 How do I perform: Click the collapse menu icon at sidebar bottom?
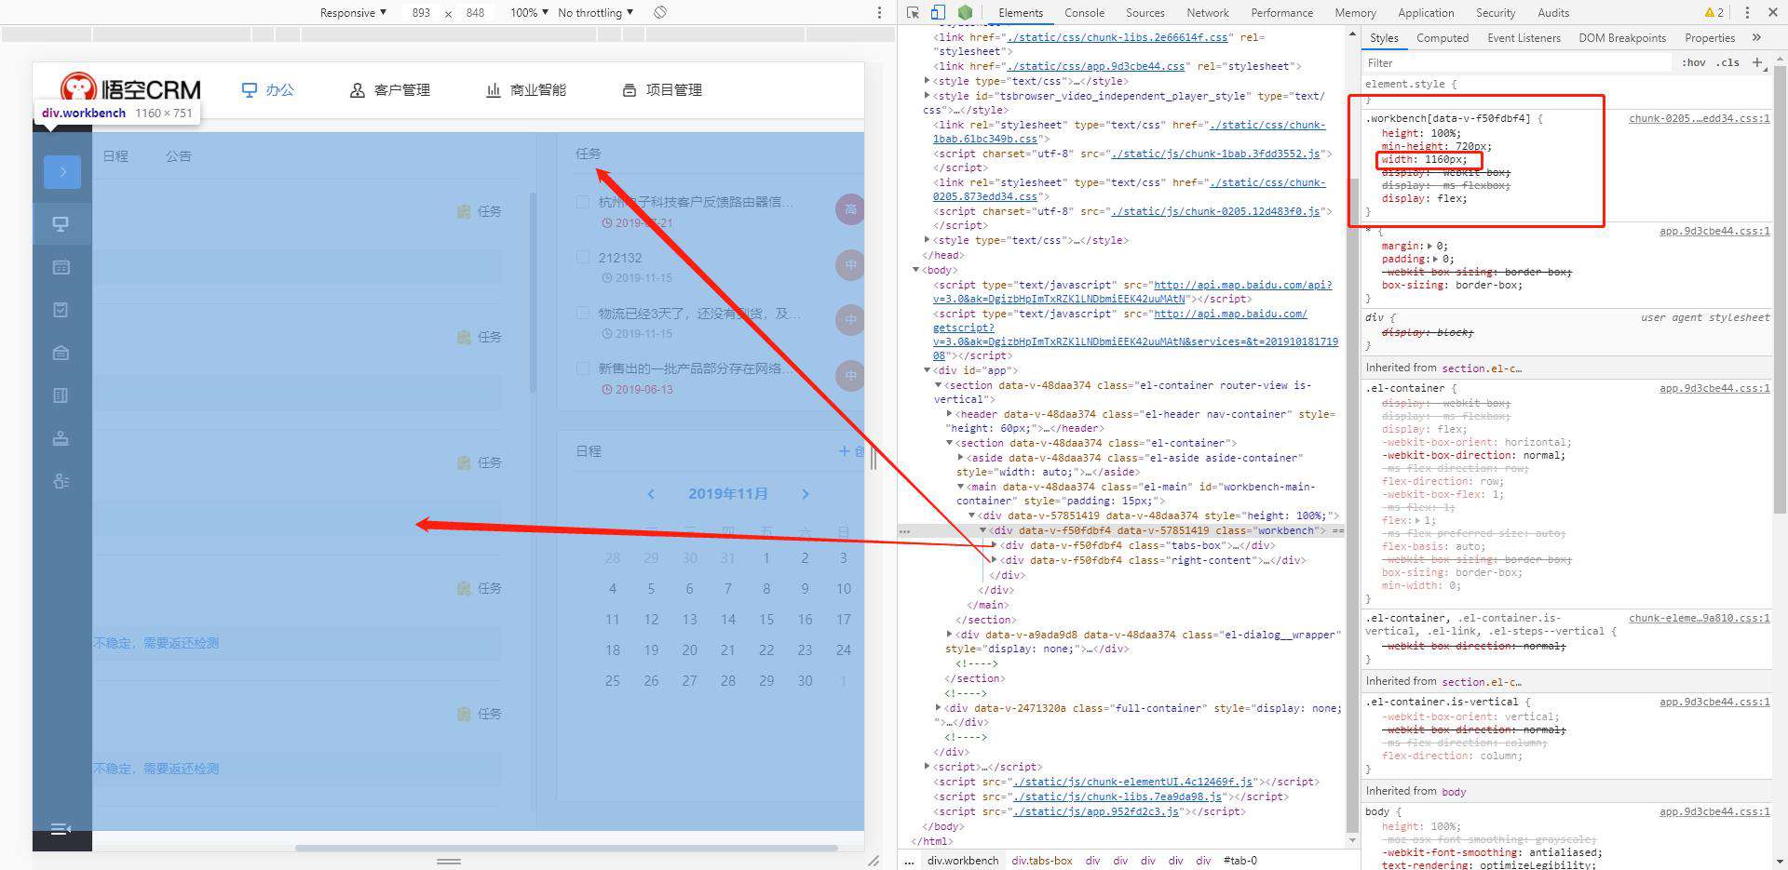click(61, 829)
